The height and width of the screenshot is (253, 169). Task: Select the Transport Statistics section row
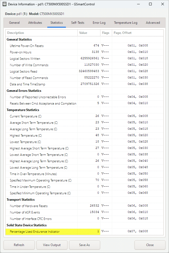coord(84,199)
